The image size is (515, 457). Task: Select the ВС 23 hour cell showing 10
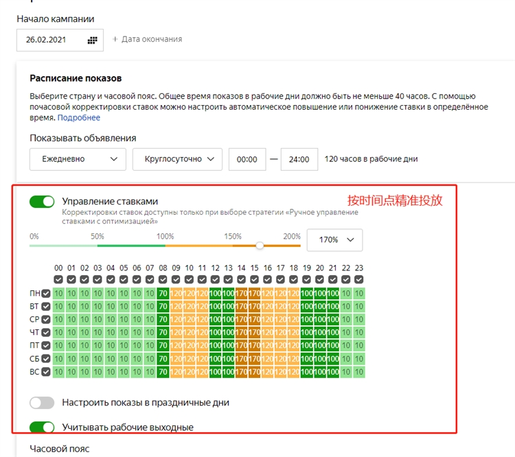[359, 372]
